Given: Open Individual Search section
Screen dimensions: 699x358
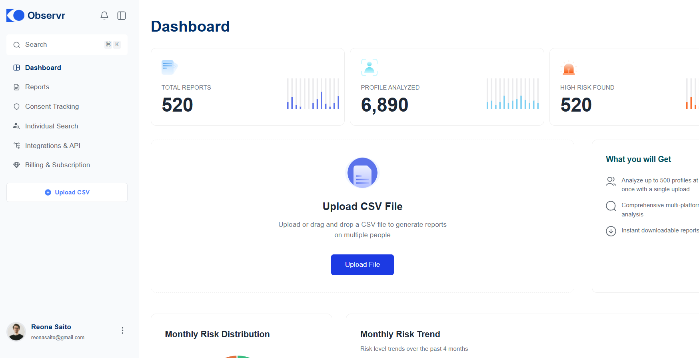Looking at the screenshot, I should (x=52, y=126).
